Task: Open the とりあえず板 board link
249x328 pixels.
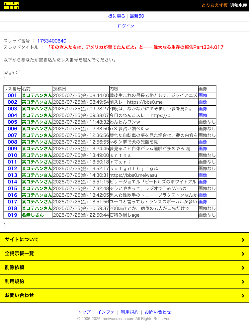Action: (x=214, y=5)
